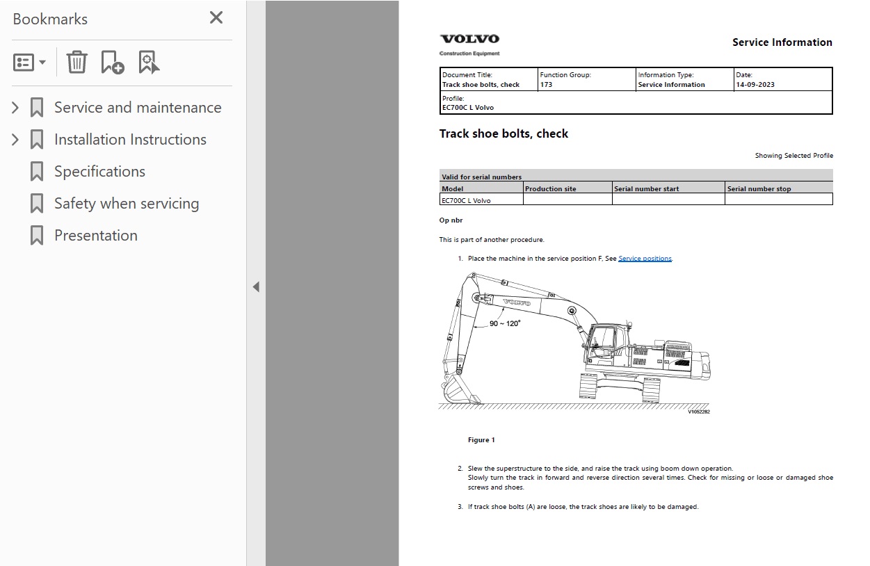Close the Bookmarks panel

pos(216,18)
